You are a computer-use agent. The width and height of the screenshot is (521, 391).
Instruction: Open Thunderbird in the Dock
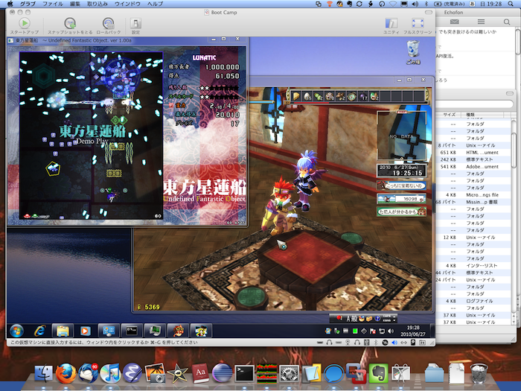(x=88, y=373)
